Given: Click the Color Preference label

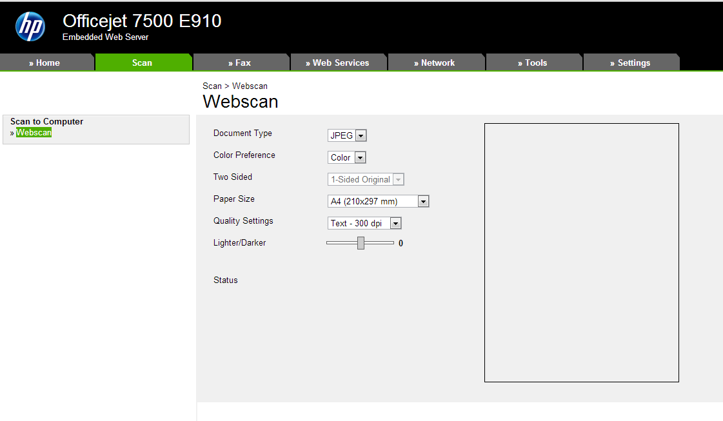Looking at the screenshot, I should tap(244, 155).
